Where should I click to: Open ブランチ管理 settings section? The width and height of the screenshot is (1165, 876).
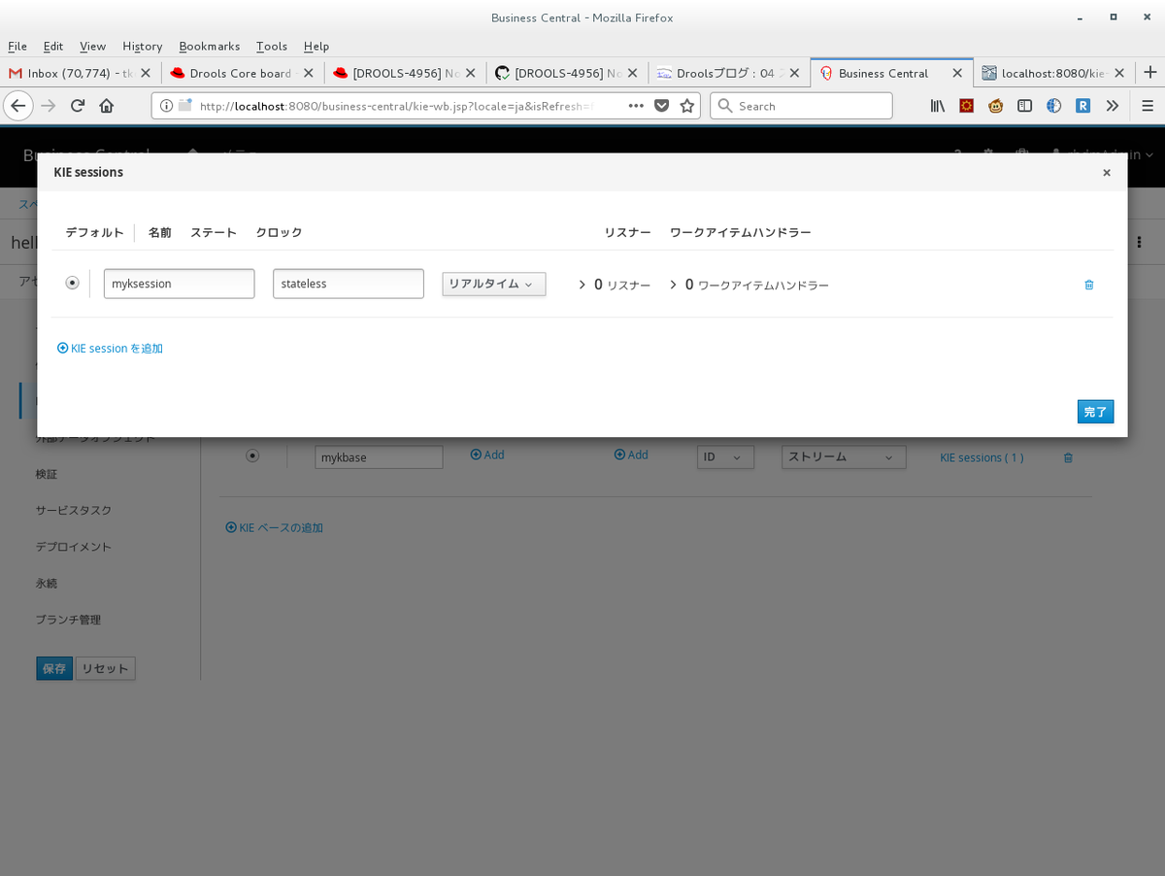click(x=68, y=620)
